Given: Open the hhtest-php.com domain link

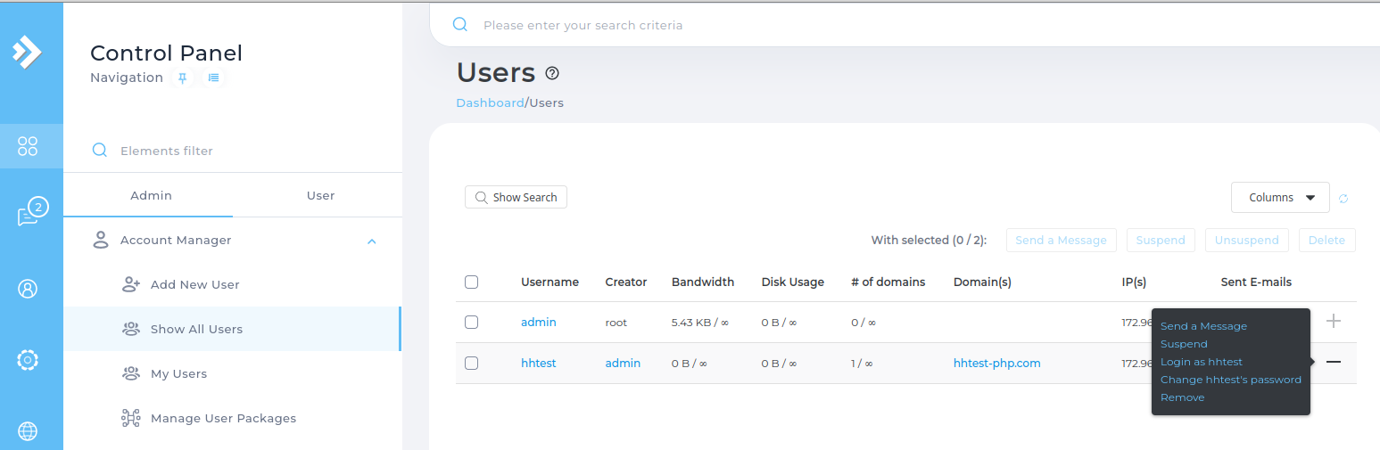Looking at the screenshot, I should tap(997, 363).
